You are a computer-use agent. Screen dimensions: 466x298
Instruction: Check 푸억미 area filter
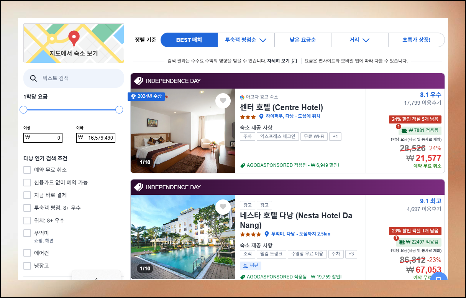tap(27, 233)
